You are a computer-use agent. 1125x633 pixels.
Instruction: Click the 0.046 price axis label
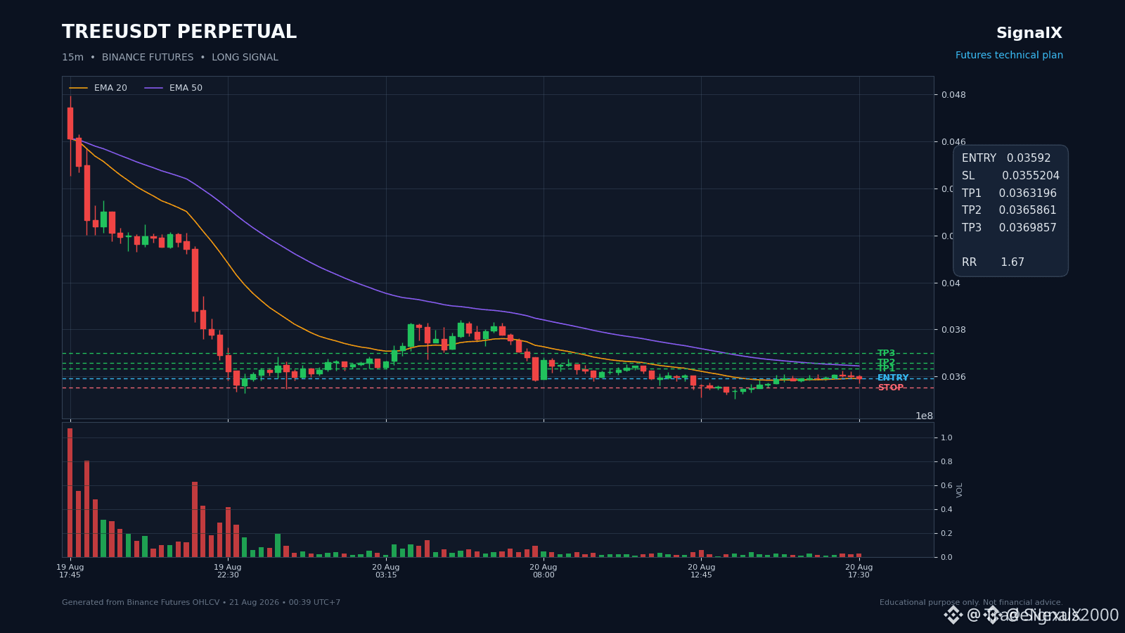pyautogui.click(x=953, y=142)
